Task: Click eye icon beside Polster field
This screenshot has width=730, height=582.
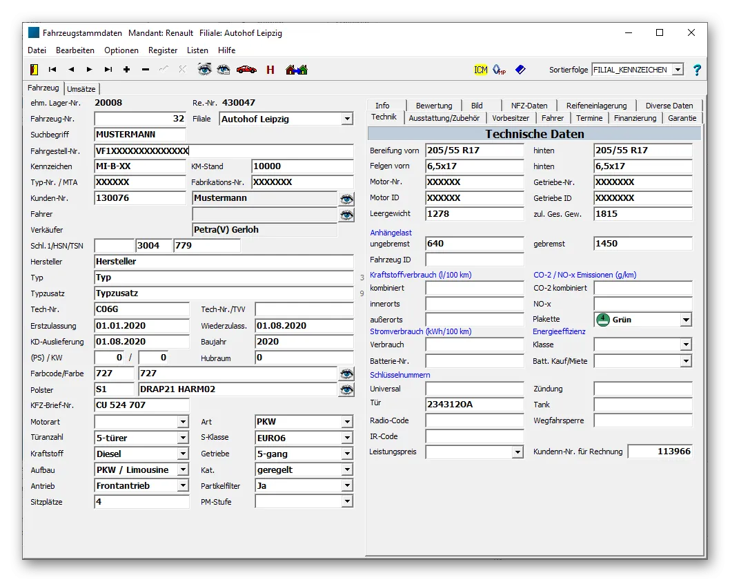Action: coord(346,389)
